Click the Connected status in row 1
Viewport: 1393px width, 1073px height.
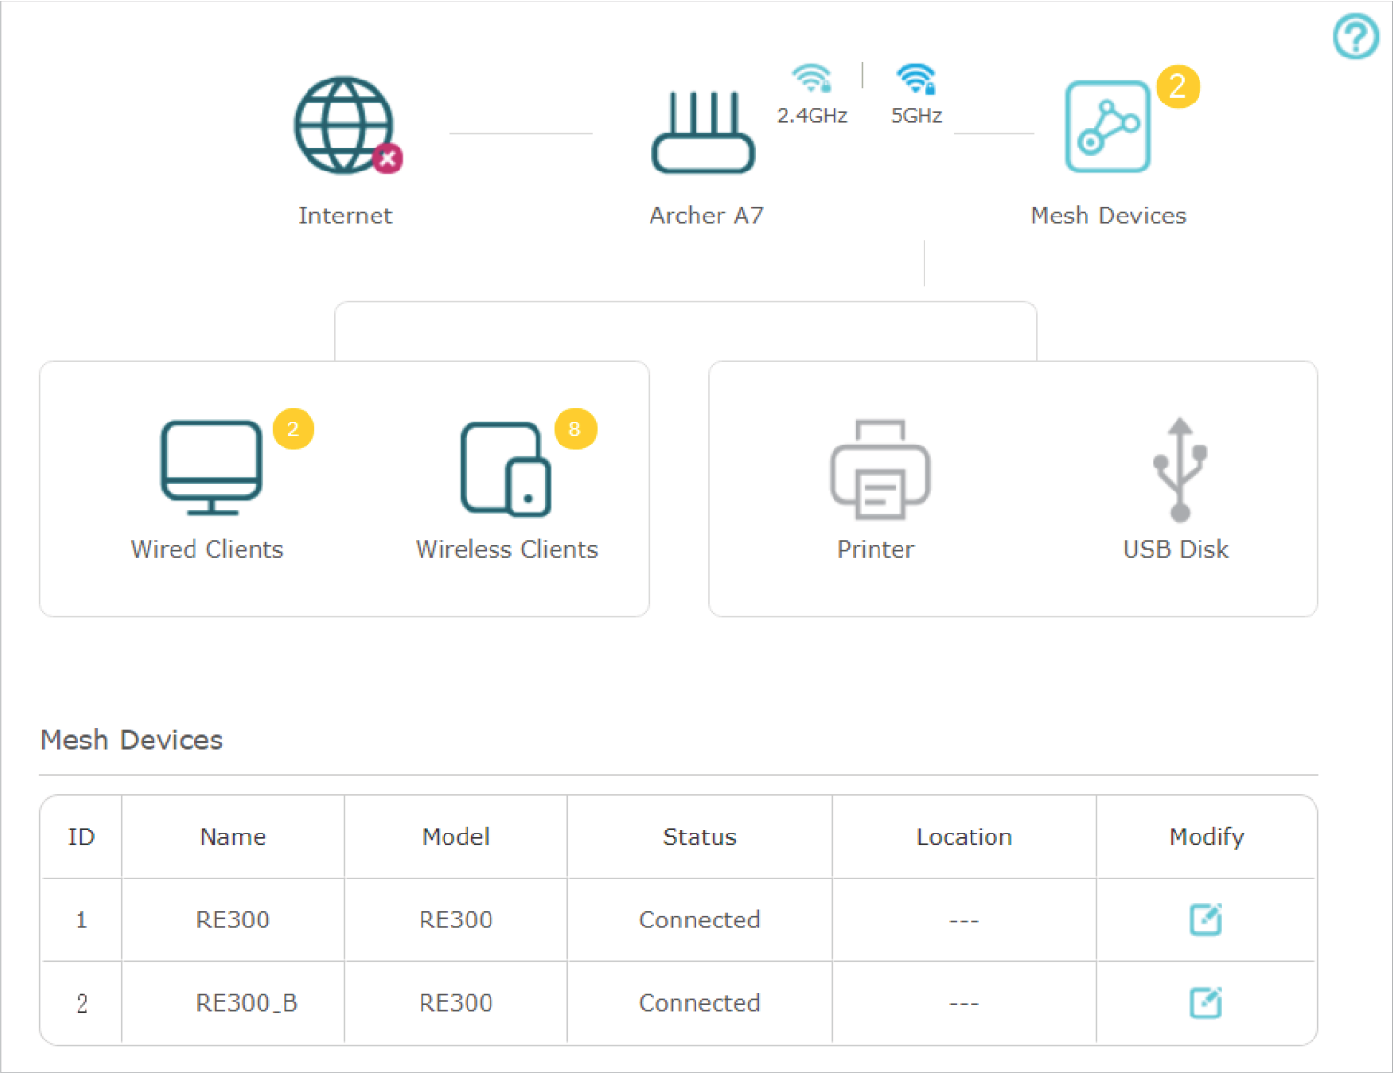click(x=699, y=920)
